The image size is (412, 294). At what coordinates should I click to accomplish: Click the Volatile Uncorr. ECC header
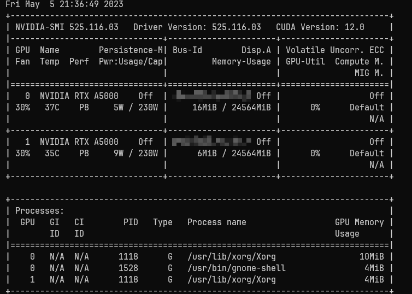coord(335,50)
